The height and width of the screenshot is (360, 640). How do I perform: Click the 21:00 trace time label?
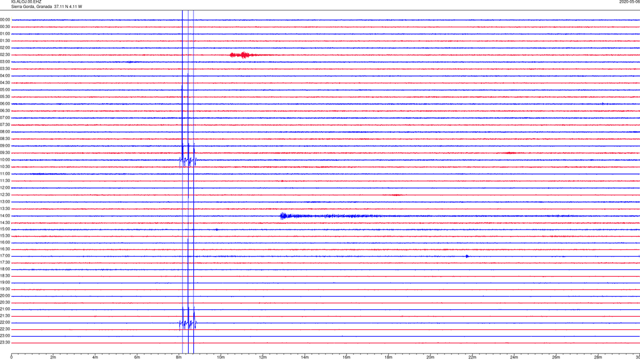click(5, 309)
